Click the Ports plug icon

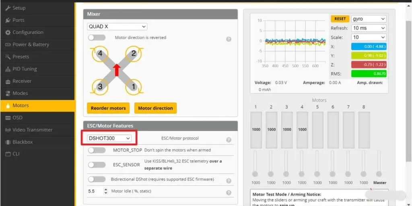[8, 20]
